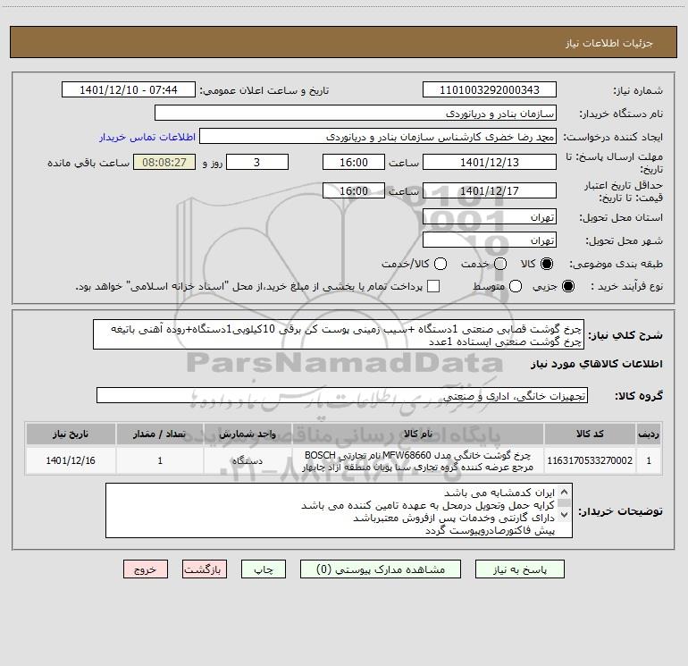Click the شرح کلی نیاز text box
This screenshot has width=688, height=666.
point(339,335)
